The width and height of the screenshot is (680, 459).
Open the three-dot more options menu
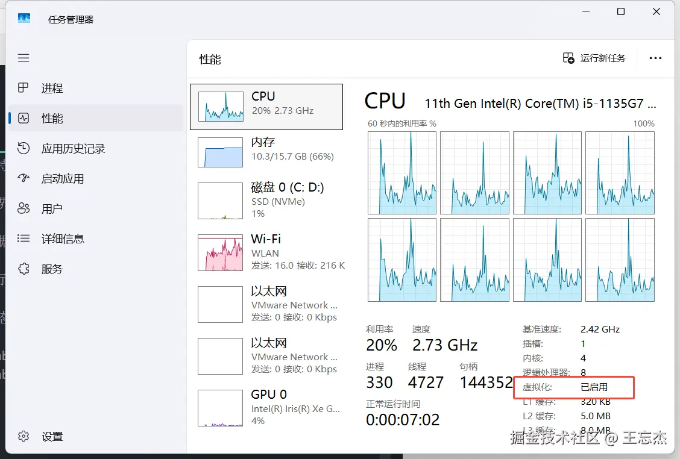[x=655, y=58]
